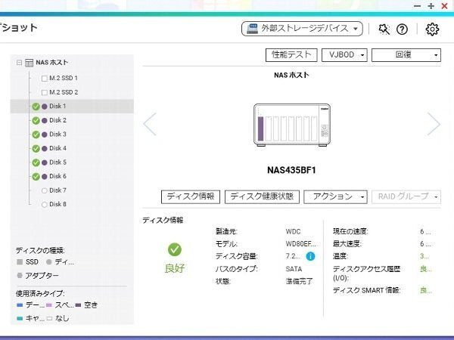
Task: Click the ディスク SMART 情報 label
Action: click(366, 290)
